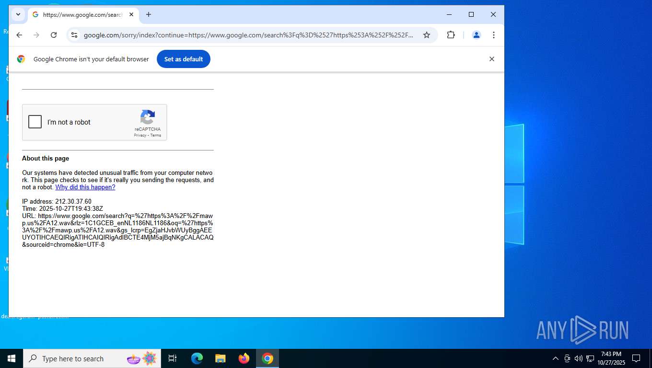Close the google.com search tab
Viewport: 652px width, 368px height.
click(x=131, y=15)
